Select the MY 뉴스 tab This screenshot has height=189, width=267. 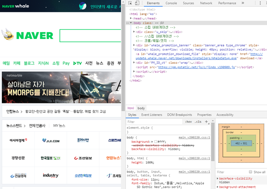(59, 126)
